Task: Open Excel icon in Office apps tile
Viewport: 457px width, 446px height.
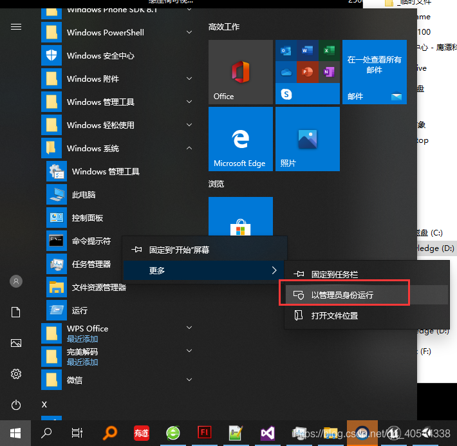Action: [329, 51]
